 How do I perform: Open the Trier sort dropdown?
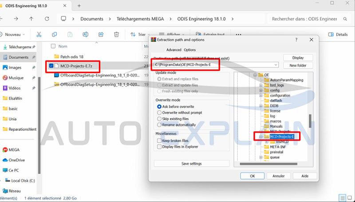tap(140, 34)
